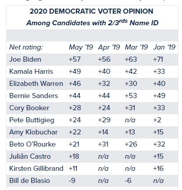Click the Kirsten Gillibrand name cell

(x=36, y=168)
